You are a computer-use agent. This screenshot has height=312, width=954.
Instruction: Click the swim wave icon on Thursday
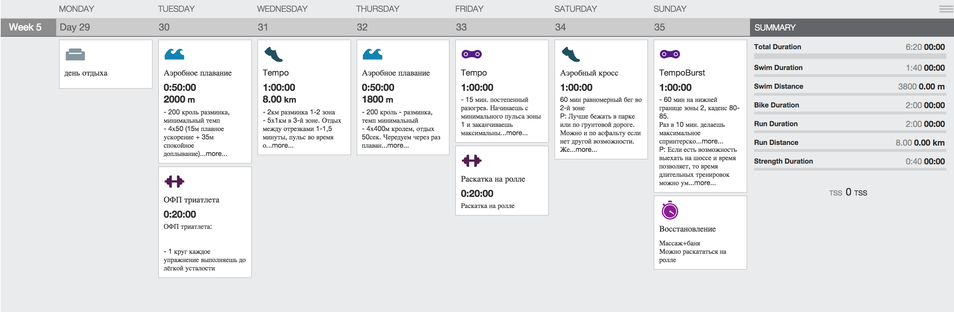[x=373, y=54]
